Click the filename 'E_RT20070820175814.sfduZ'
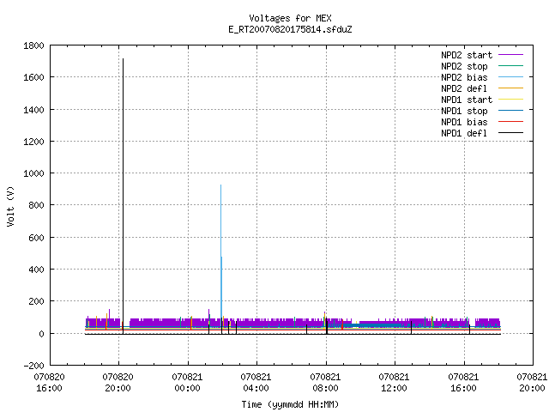Viewport: 549px width, 412px height. click(x=290, y=29)
